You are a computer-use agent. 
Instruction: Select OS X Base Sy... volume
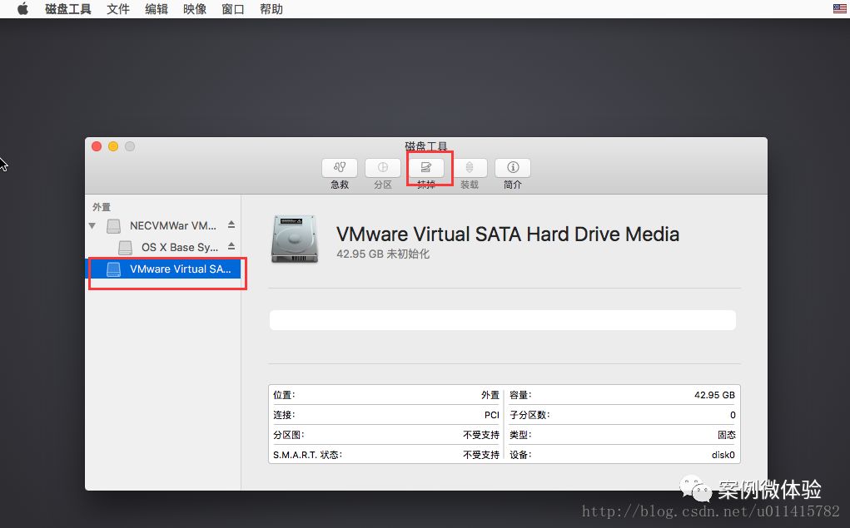click(x=180, y=248)
